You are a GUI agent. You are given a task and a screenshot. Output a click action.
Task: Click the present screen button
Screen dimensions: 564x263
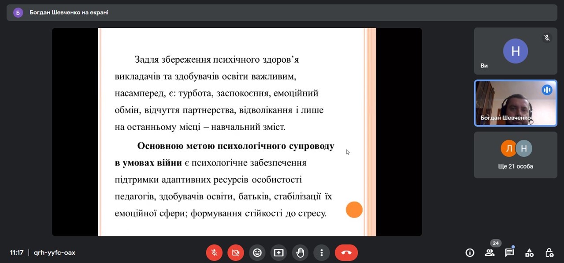pos(278,253)
